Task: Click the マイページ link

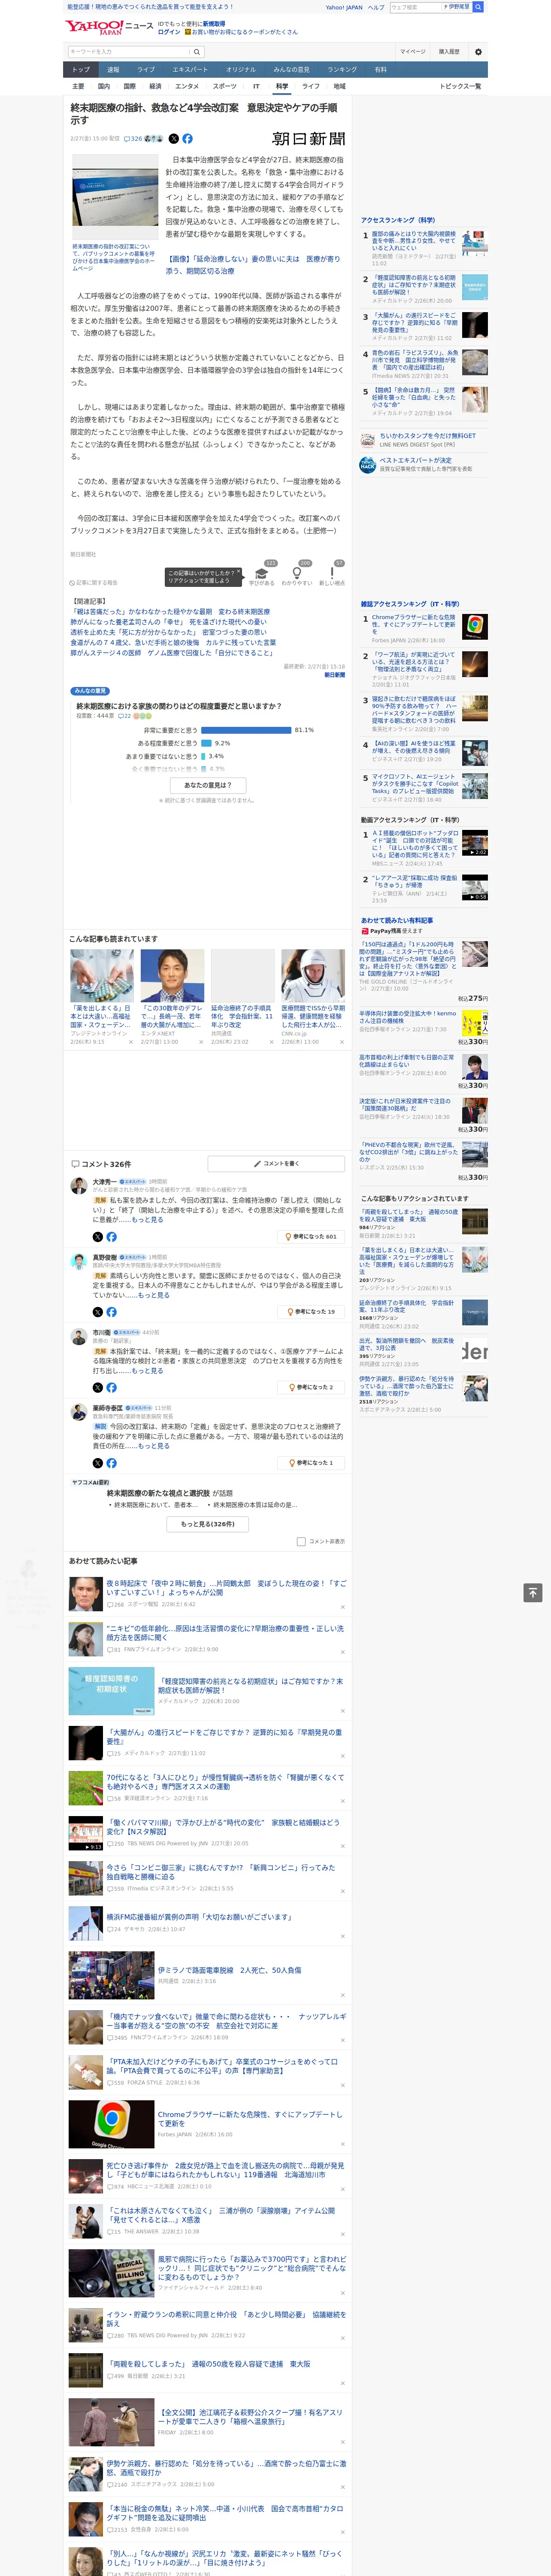Action: pos(413,52)
